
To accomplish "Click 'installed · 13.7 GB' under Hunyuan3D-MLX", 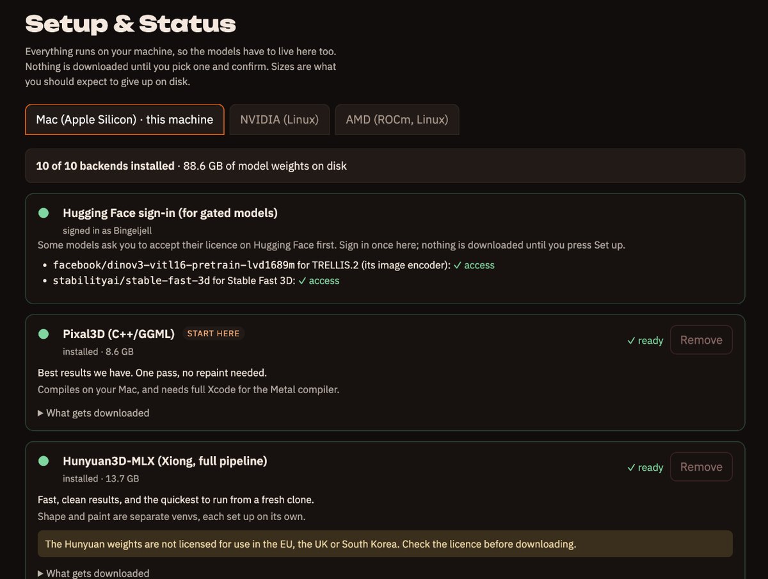I will click(100, 478).
